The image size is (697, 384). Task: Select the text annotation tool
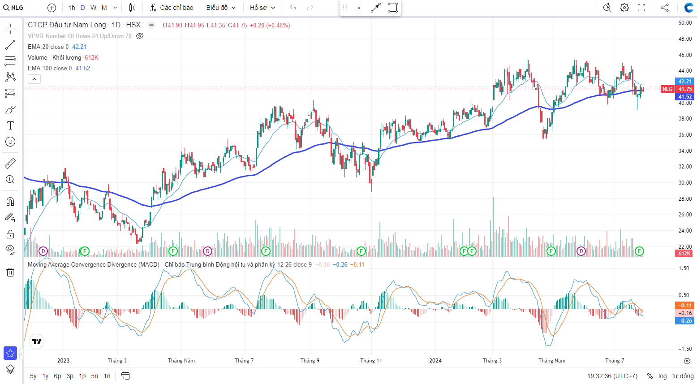click(10, 125)
